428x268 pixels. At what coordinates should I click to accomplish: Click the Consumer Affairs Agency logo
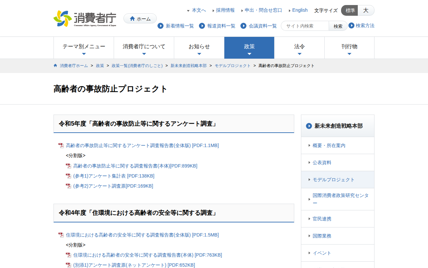(85, 19)
